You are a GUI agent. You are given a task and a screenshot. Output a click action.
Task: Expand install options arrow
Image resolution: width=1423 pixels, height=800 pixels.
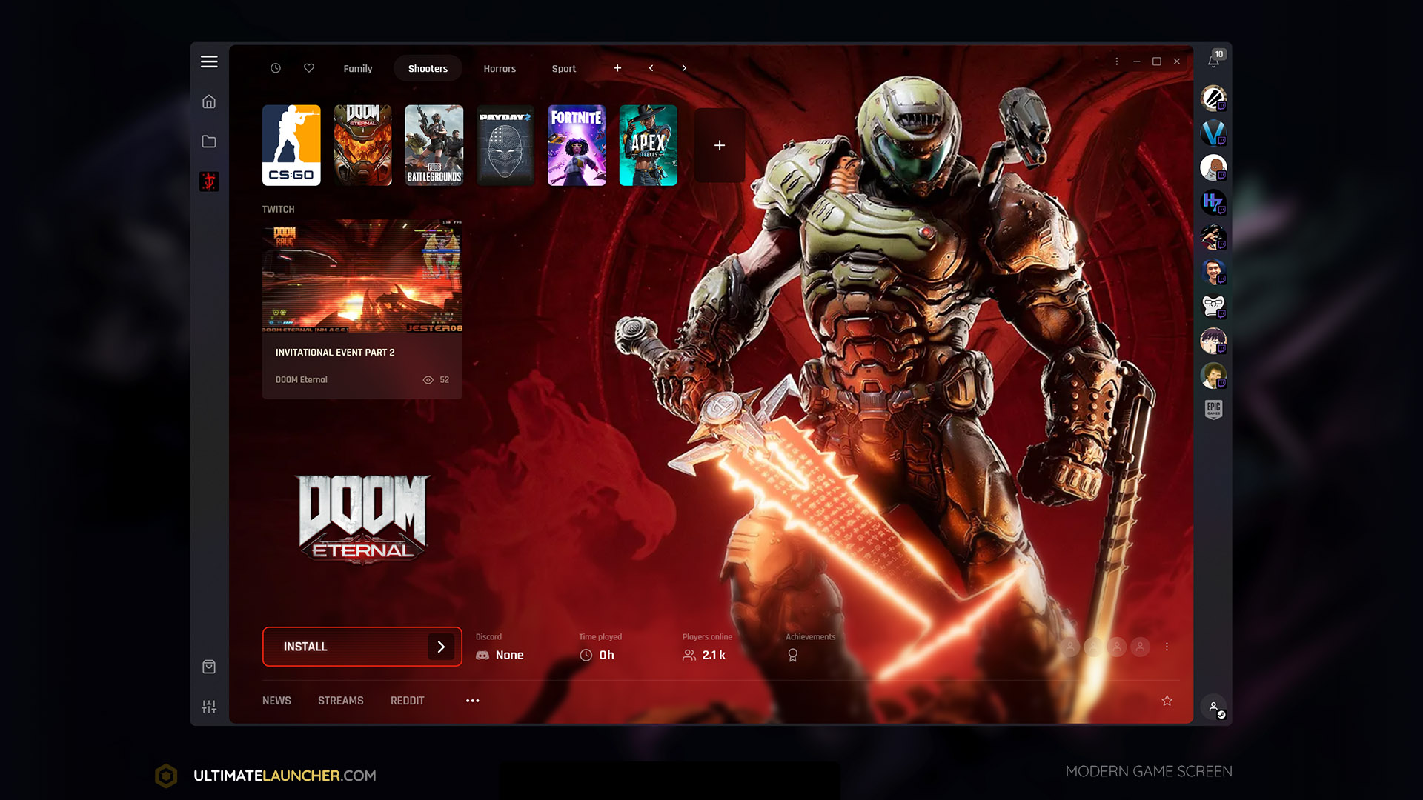tap(441, 647)
